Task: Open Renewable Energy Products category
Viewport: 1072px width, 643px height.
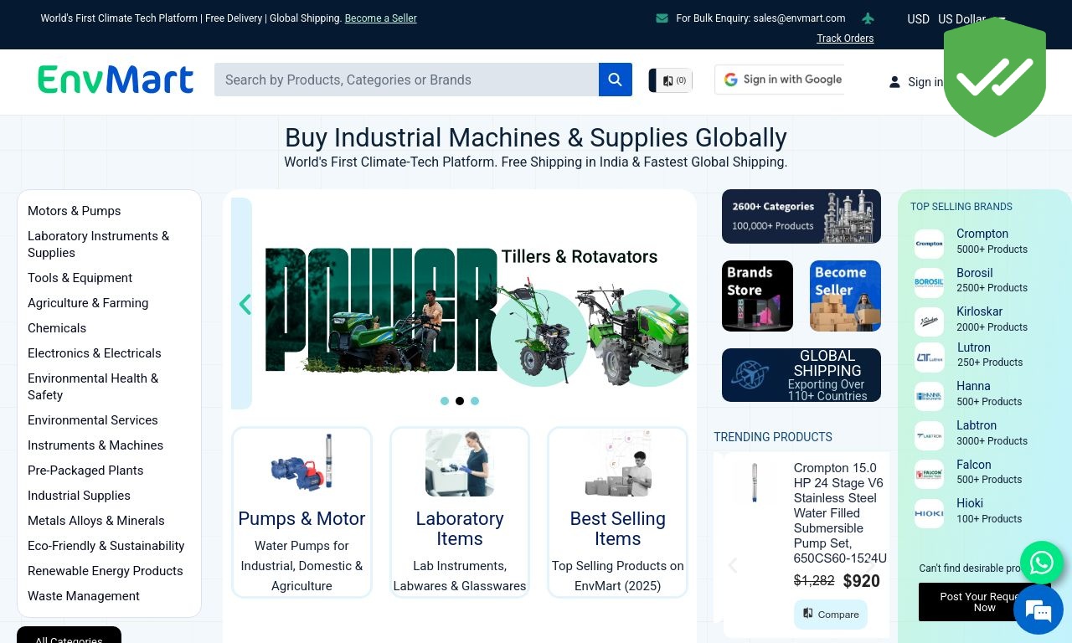Action: coord(106,571)
